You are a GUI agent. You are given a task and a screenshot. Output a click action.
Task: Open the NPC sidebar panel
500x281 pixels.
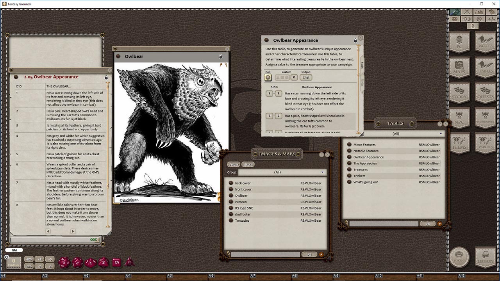pos(459,117)
